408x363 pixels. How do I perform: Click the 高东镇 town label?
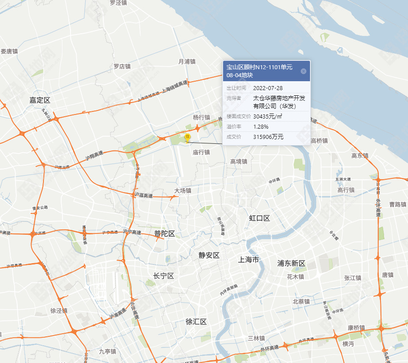click(360, 156)
